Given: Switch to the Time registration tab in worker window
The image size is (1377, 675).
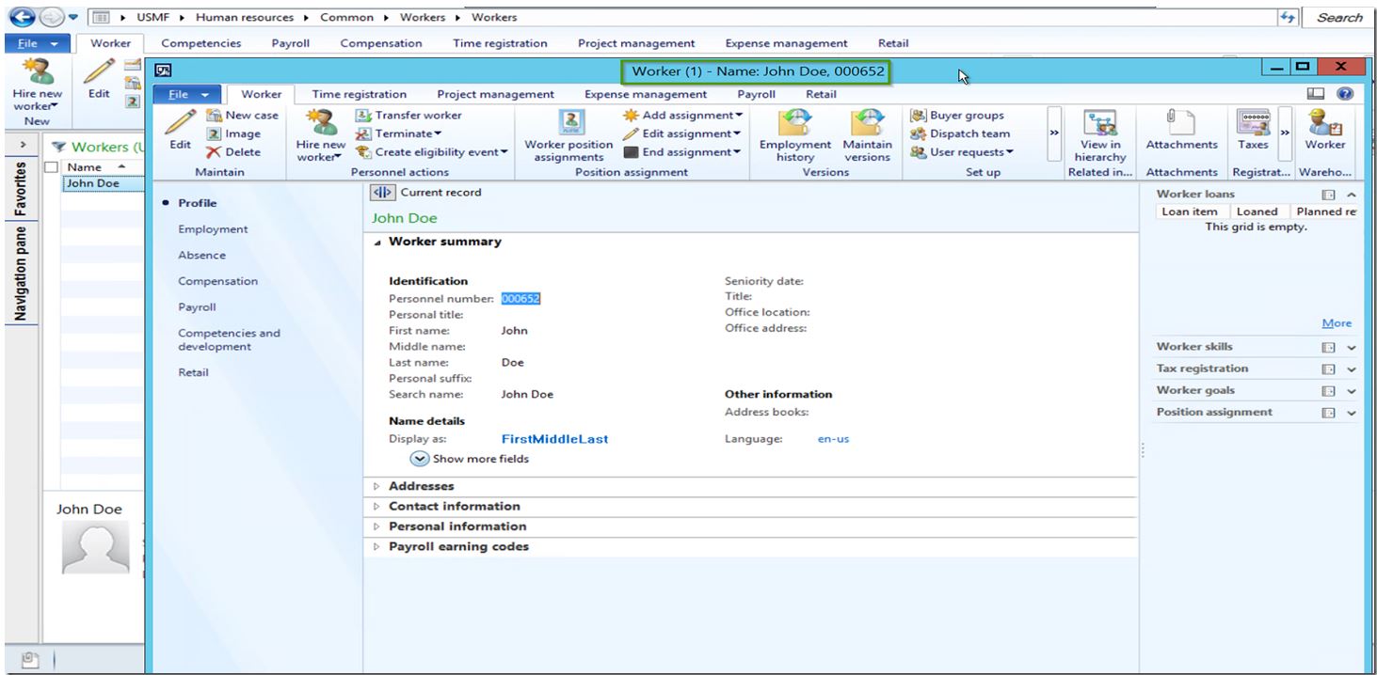Looking at the screenshot, I should [359, 94].
